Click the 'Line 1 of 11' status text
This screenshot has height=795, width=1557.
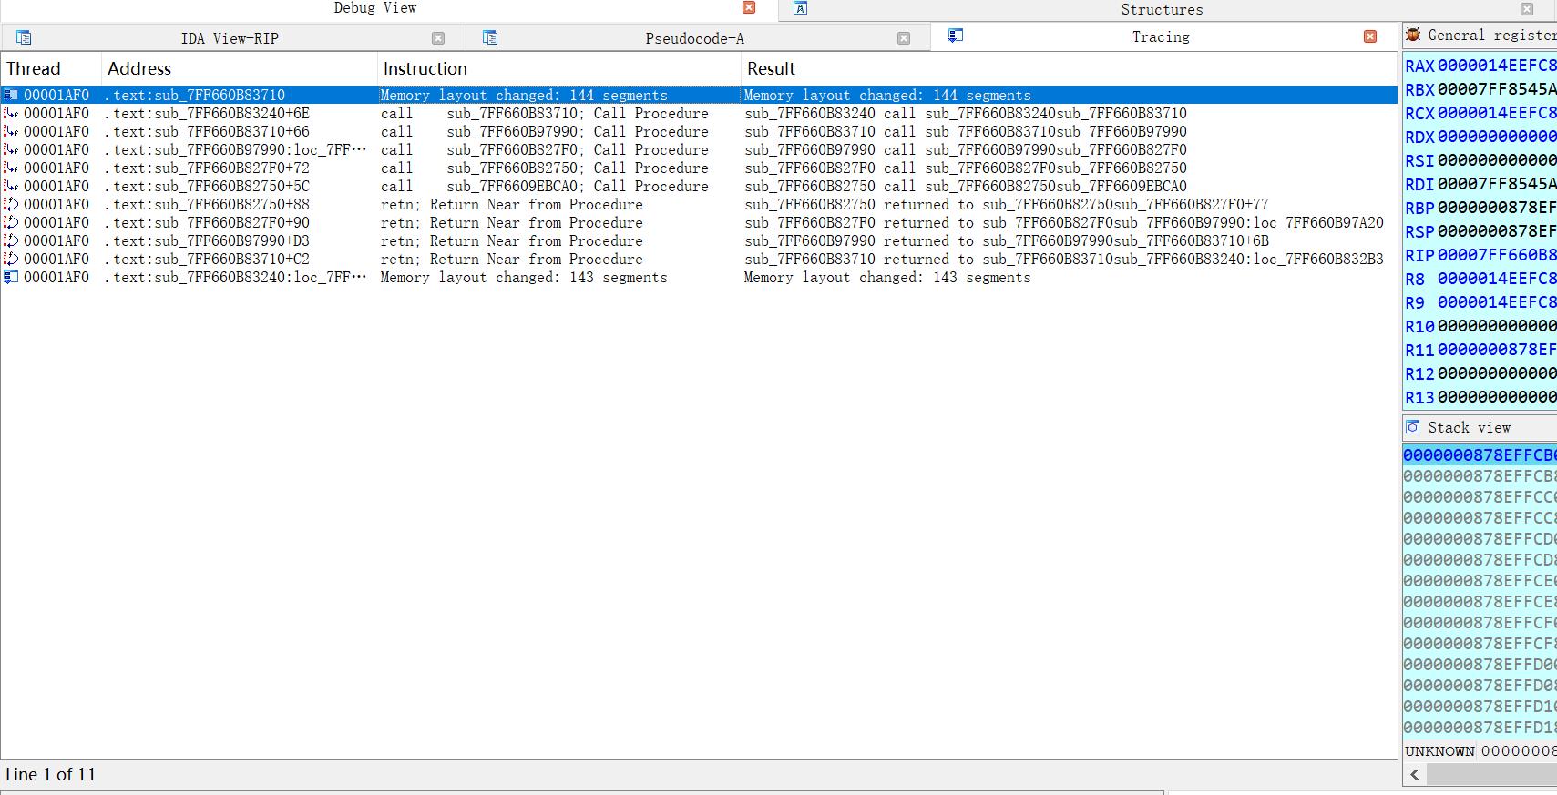point(50,774)
